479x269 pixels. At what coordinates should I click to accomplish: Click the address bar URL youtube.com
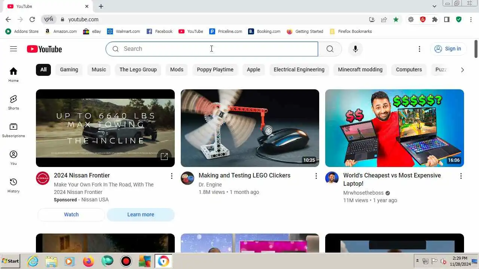click(83, 19)
